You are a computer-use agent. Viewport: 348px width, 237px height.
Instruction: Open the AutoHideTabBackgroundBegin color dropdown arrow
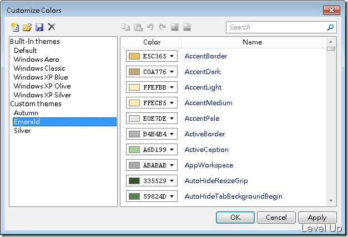point(172,196)
